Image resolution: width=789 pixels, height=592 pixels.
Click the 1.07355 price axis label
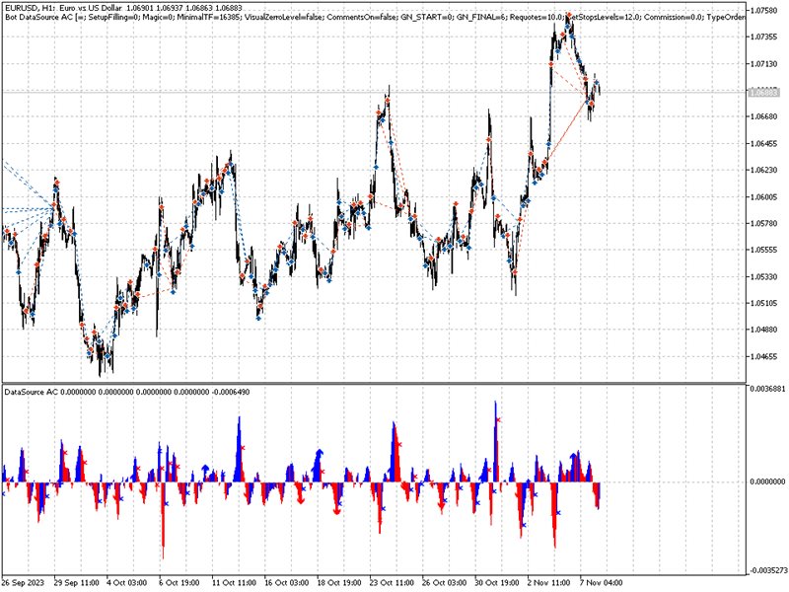click(763, 37)
